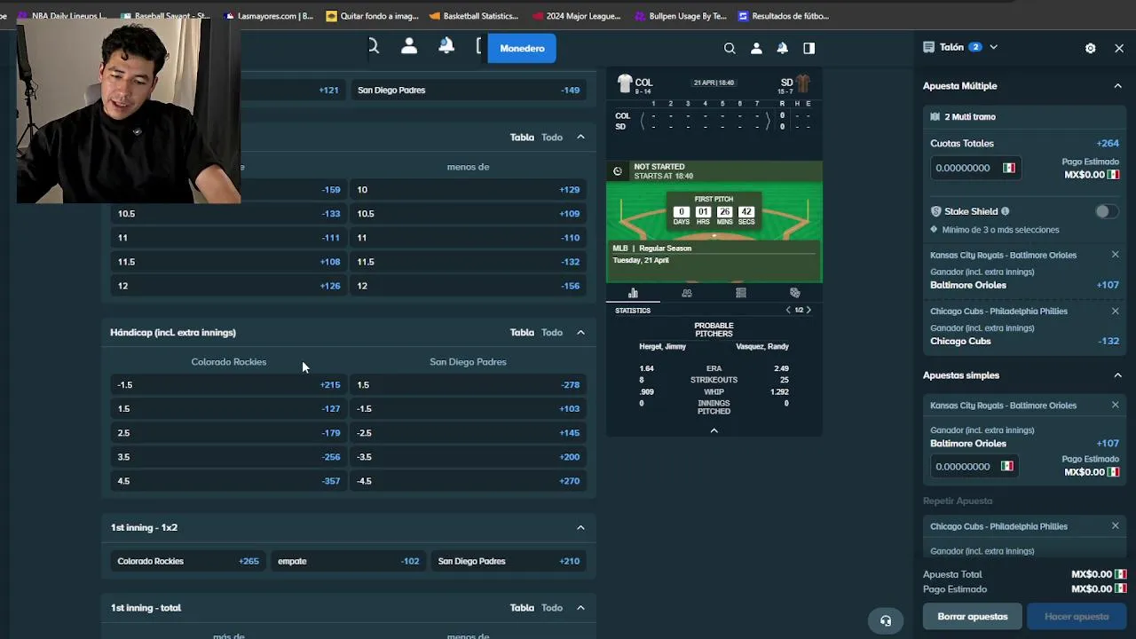The height and width of the screenshot is (639, 1136).
Task: Go to next statistics page arrow
Action: 809,310
